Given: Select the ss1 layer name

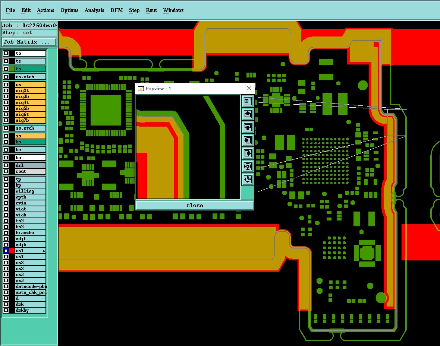Looking at the screenshot, I should (30, 257).
